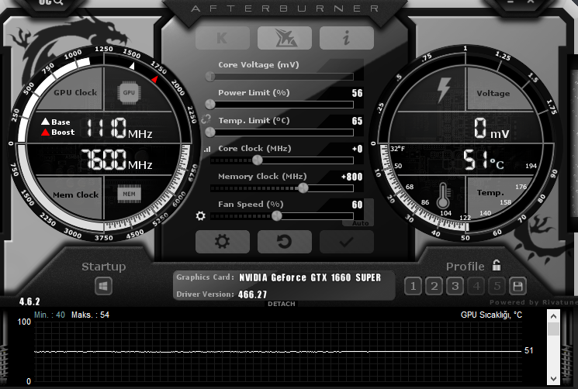Toggle Auto fan speed mode
This screenshot has width=578, height=389.
[x=360, y=223]
